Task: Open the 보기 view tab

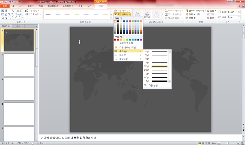Action: pyautogui.click(x=89, y=6)
